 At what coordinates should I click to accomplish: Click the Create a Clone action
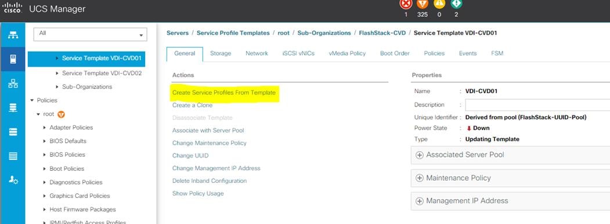[x=193, y=105]
